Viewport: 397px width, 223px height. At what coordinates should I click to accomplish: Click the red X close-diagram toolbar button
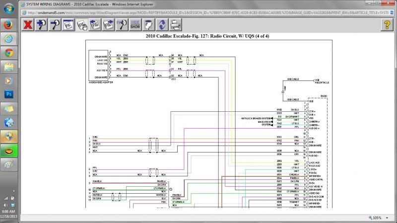click(x=28, y=25)
